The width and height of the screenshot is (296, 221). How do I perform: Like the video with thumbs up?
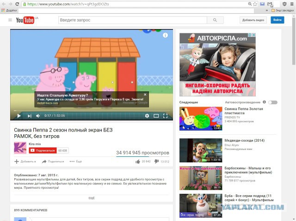[138, 161]
